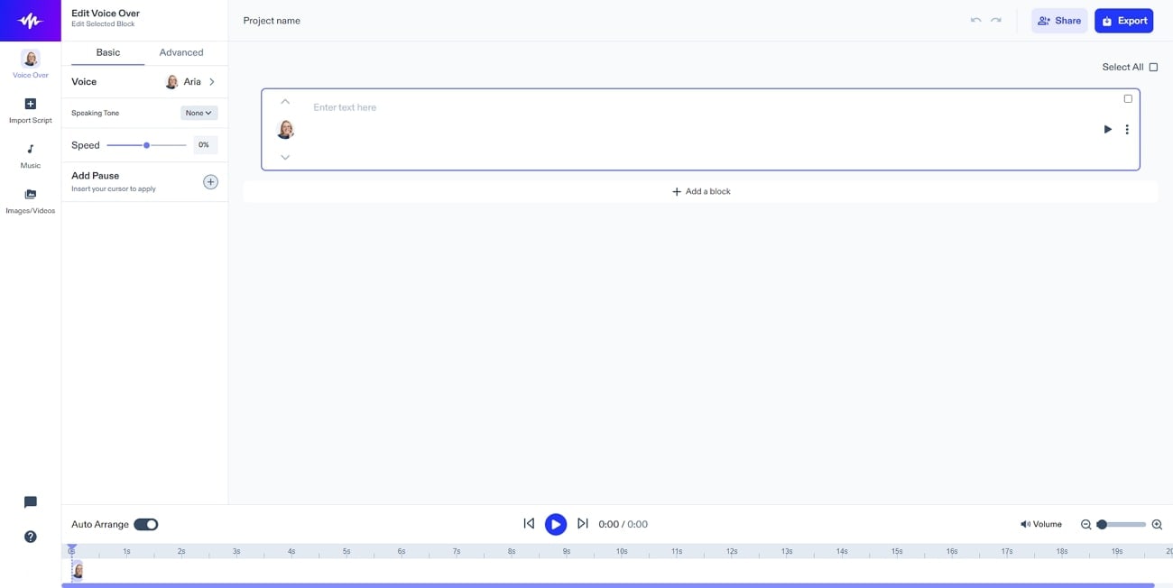1173x588 pixels.
Task: Play the voice over block
Action: click(x=1108, y=129)
